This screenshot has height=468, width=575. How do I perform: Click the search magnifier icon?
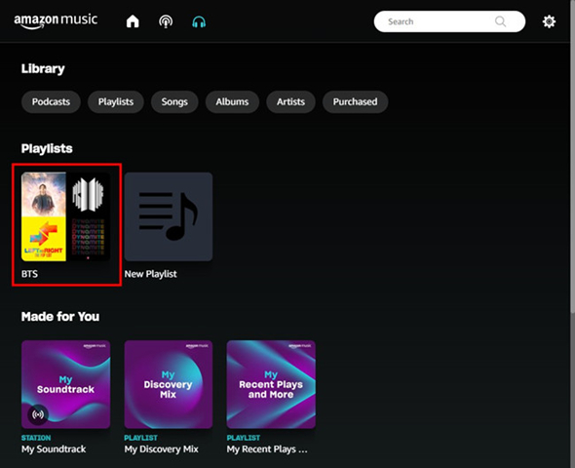point(500,21)
